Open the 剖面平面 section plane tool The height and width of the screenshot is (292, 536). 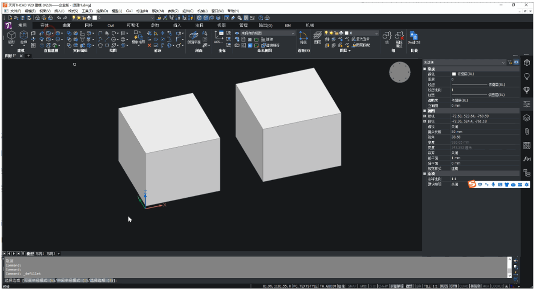[194, 37]
